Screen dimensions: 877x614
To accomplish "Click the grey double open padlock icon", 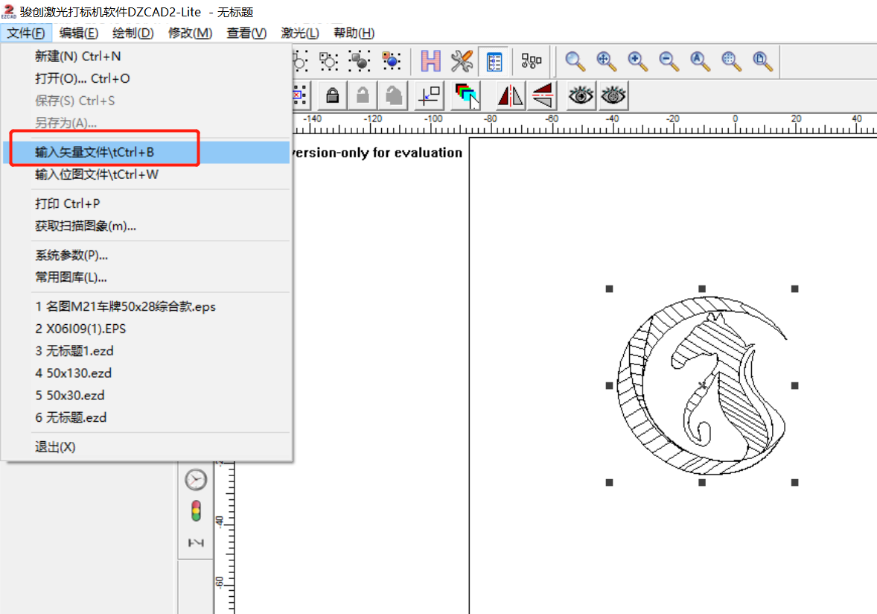I will pyautogui.click(x=394, y=95).
